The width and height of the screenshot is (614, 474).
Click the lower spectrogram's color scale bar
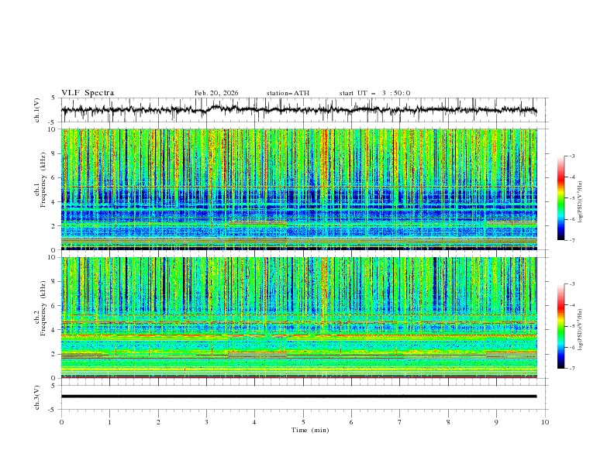(561, 326)
